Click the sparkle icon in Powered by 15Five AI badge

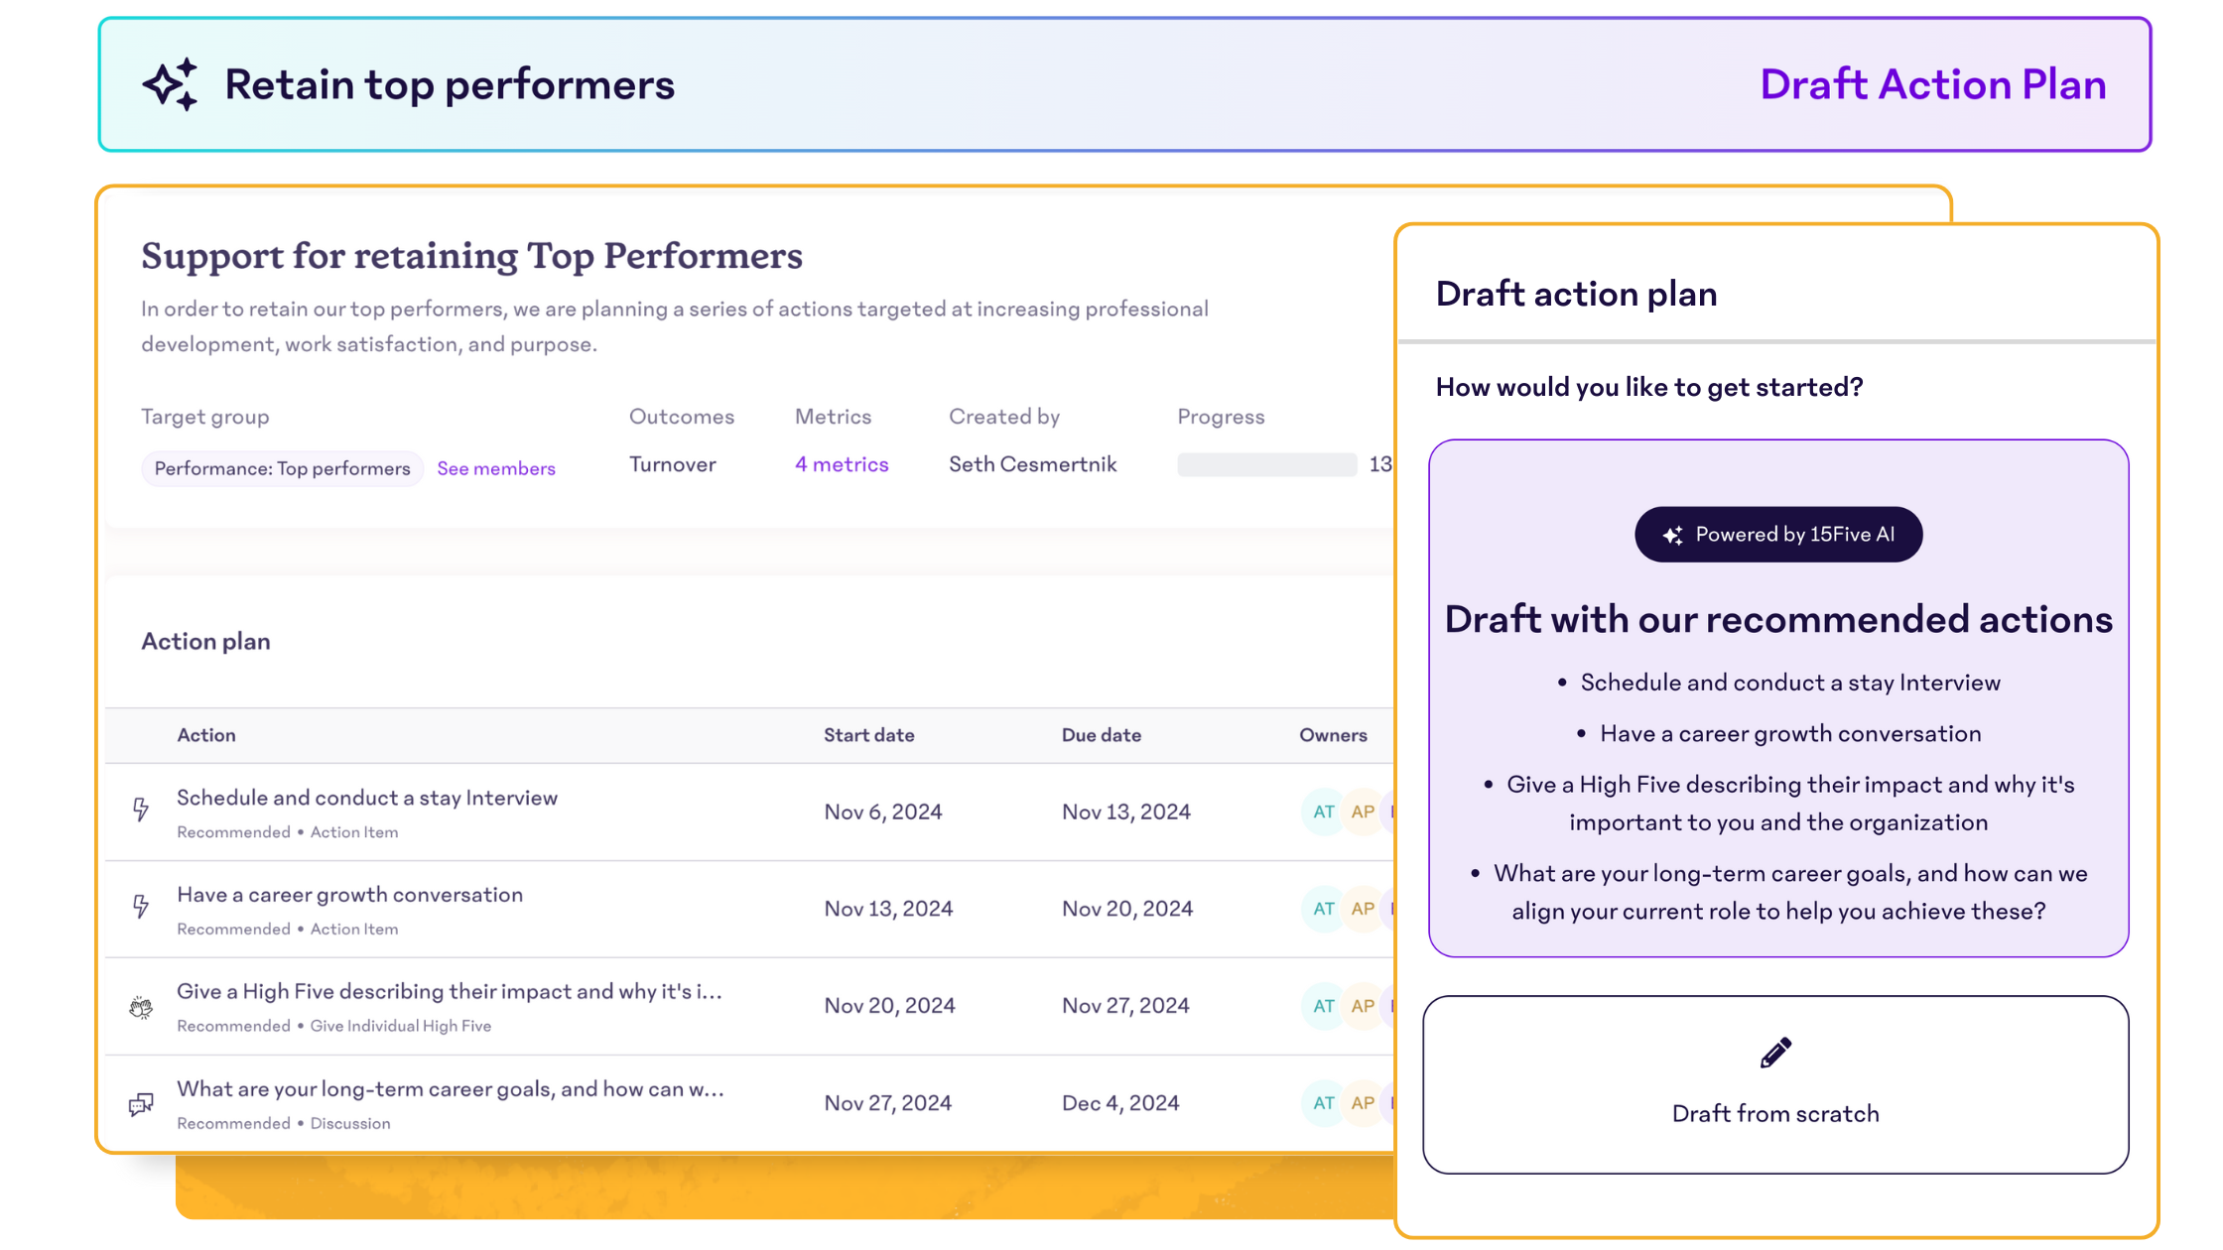coord(1675,534)
